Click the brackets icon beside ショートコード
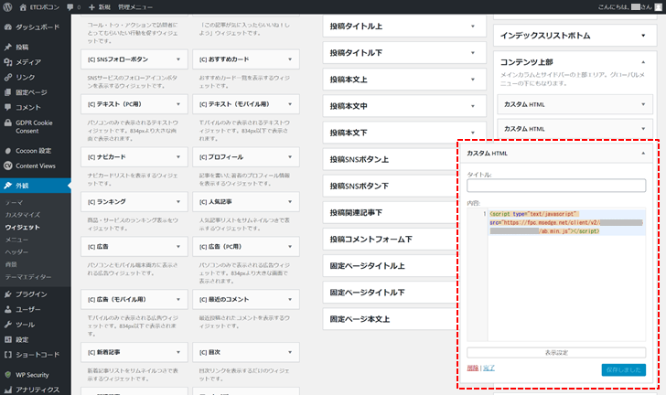The image size is (666, 395). (x=7, y=355)
